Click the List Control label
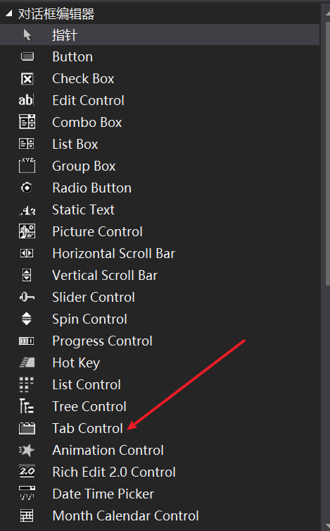 tap(87, 385)
